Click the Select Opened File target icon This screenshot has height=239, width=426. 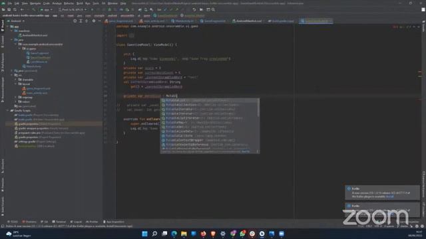(75, 21)
